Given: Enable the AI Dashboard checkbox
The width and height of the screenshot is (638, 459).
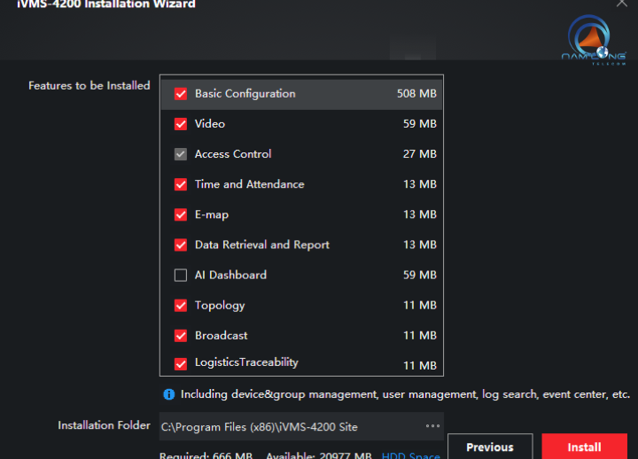Looking at the screenshot, I should (181, 276).
